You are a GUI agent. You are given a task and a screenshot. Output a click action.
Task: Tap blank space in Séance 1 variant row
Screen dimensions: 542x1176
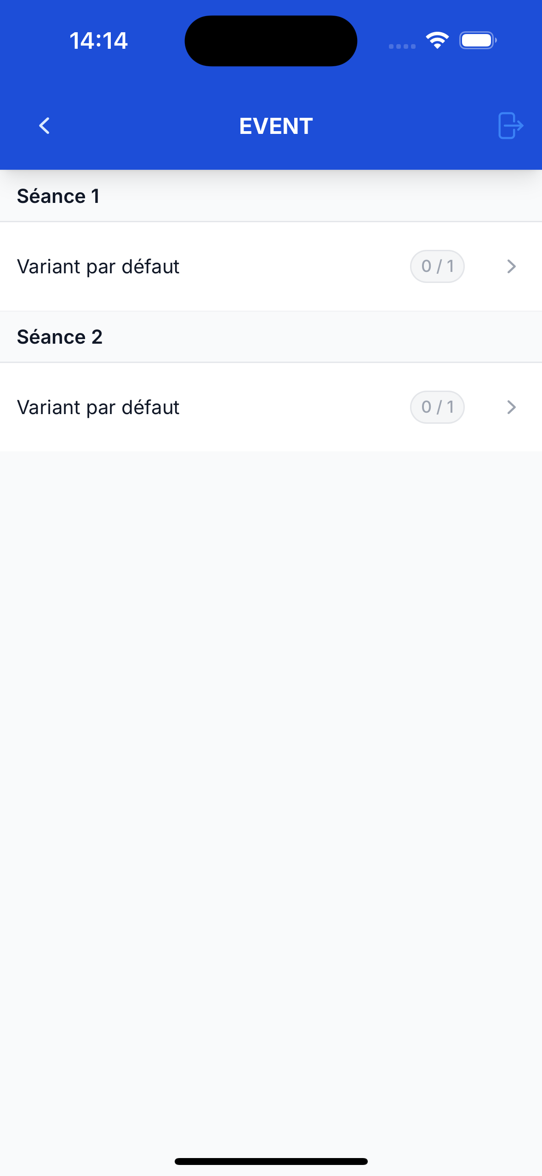click(294, 267)
